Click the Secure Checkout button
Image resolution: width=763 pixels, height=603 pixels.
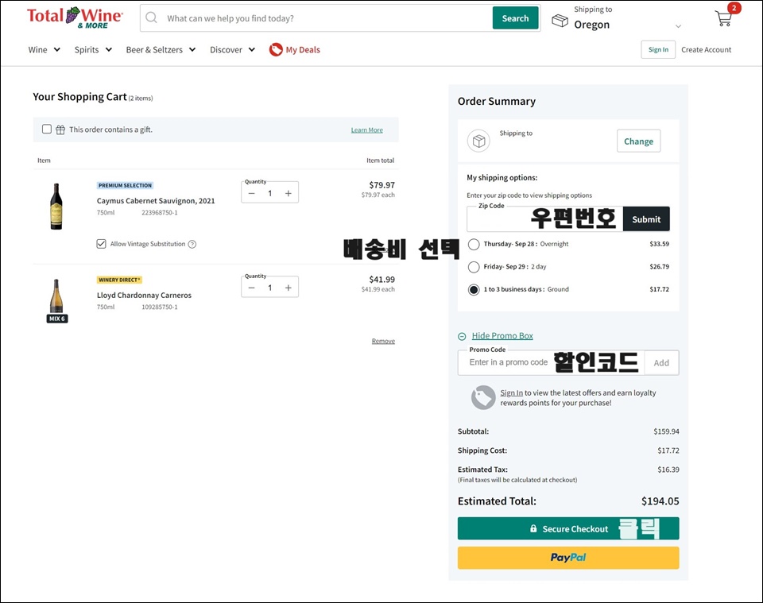(x=568, y=528)
